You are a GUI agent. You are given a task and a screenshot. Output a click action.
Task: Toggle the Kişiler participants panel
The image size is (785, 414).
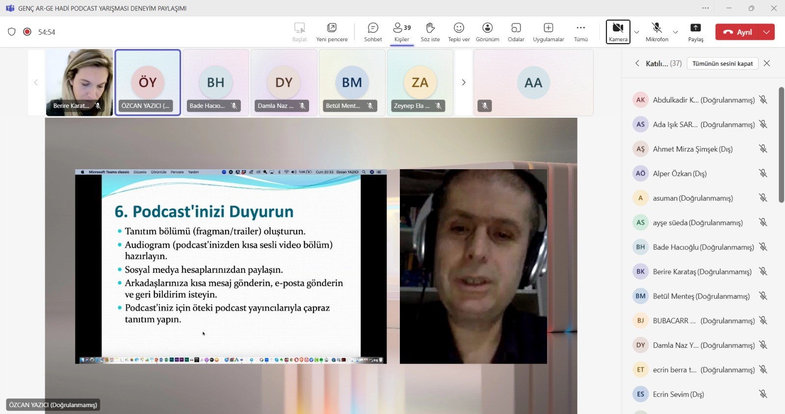[x=402, y=32]
